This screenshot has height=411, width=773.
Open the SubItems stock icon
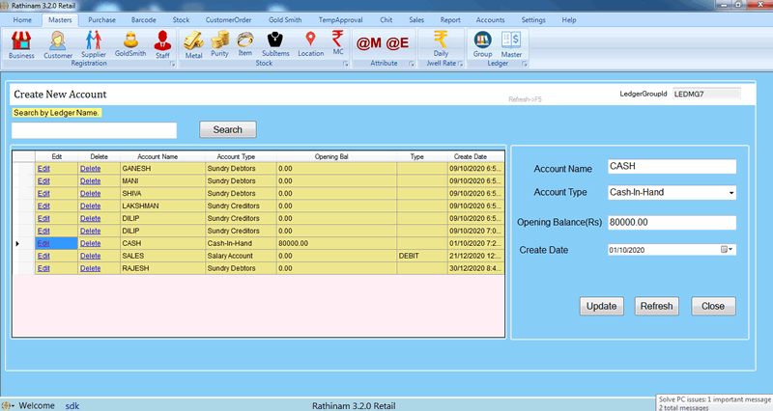point(275,43)
